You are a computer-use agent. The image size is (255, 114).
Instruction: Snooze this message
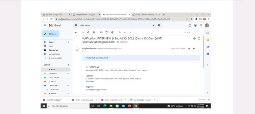107,32
